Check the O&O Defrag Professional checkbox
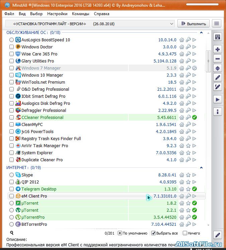This screenshot has width=226, height=250. click(x=11, y=89)
